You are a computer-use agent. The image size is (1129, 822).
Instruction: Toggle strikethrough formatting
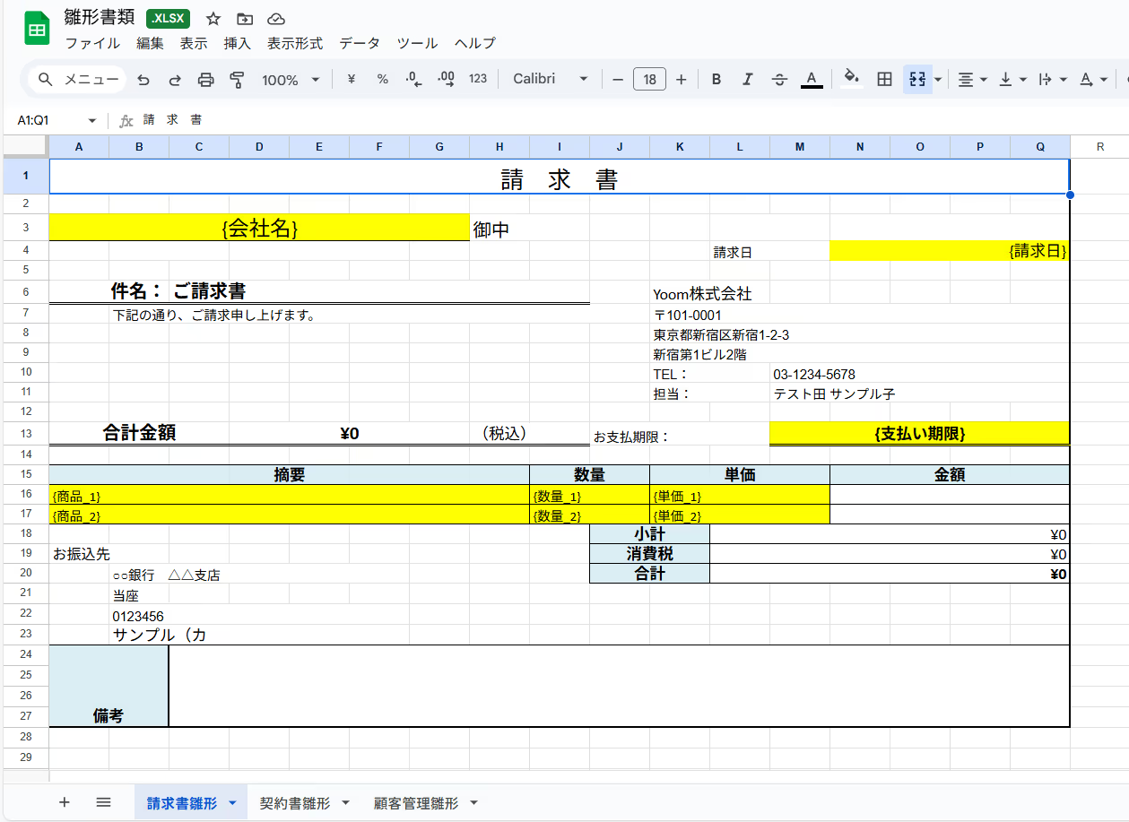click(x=779, y=79)
